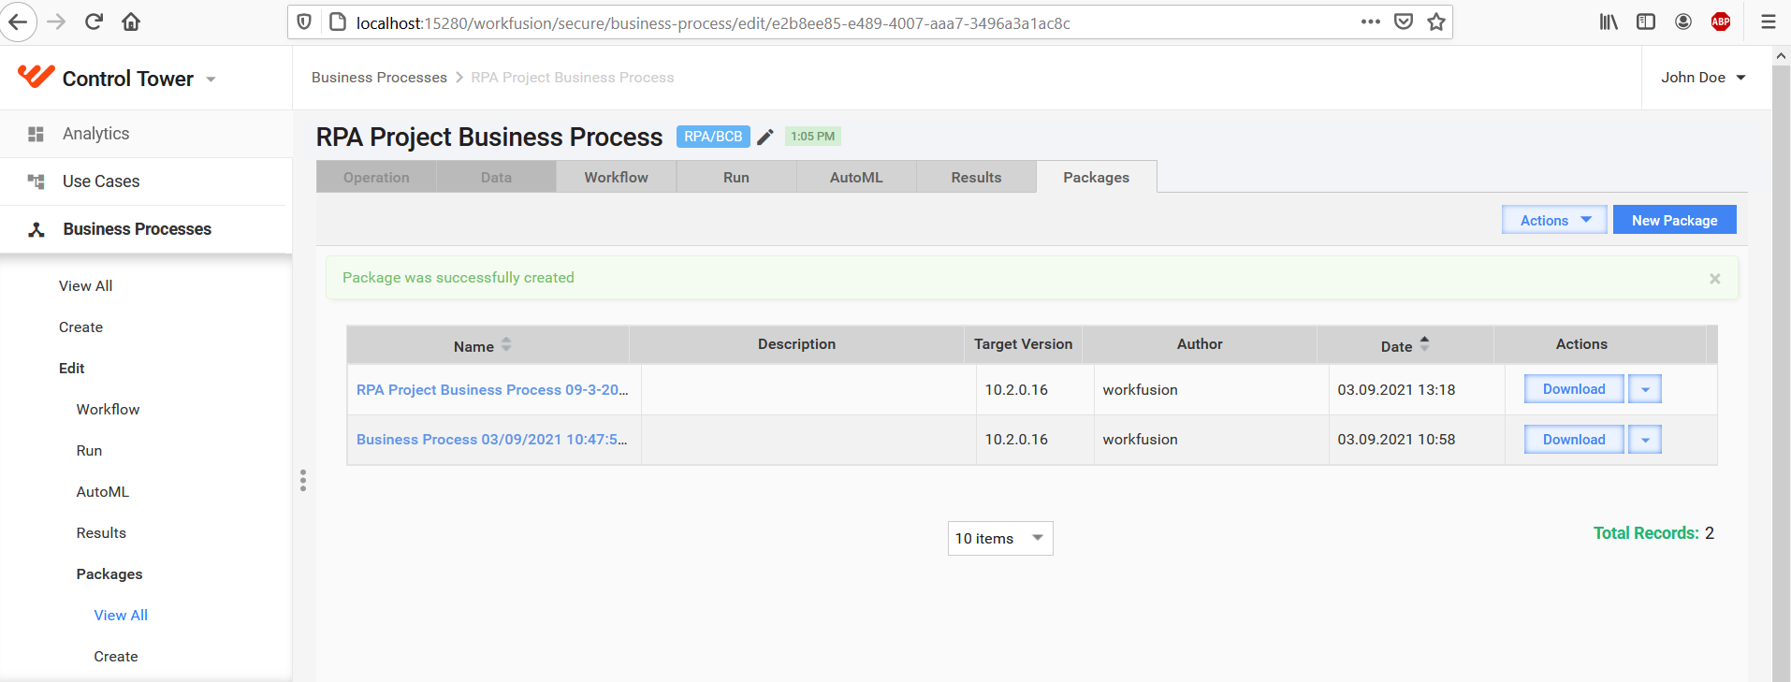Select Create under Business Processes
Image resolution: width=1791 pixels, height=682 pixels.
(x=80, y=327)
